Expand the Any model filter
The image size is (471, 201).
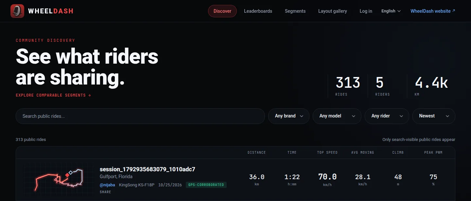[337, 116]
